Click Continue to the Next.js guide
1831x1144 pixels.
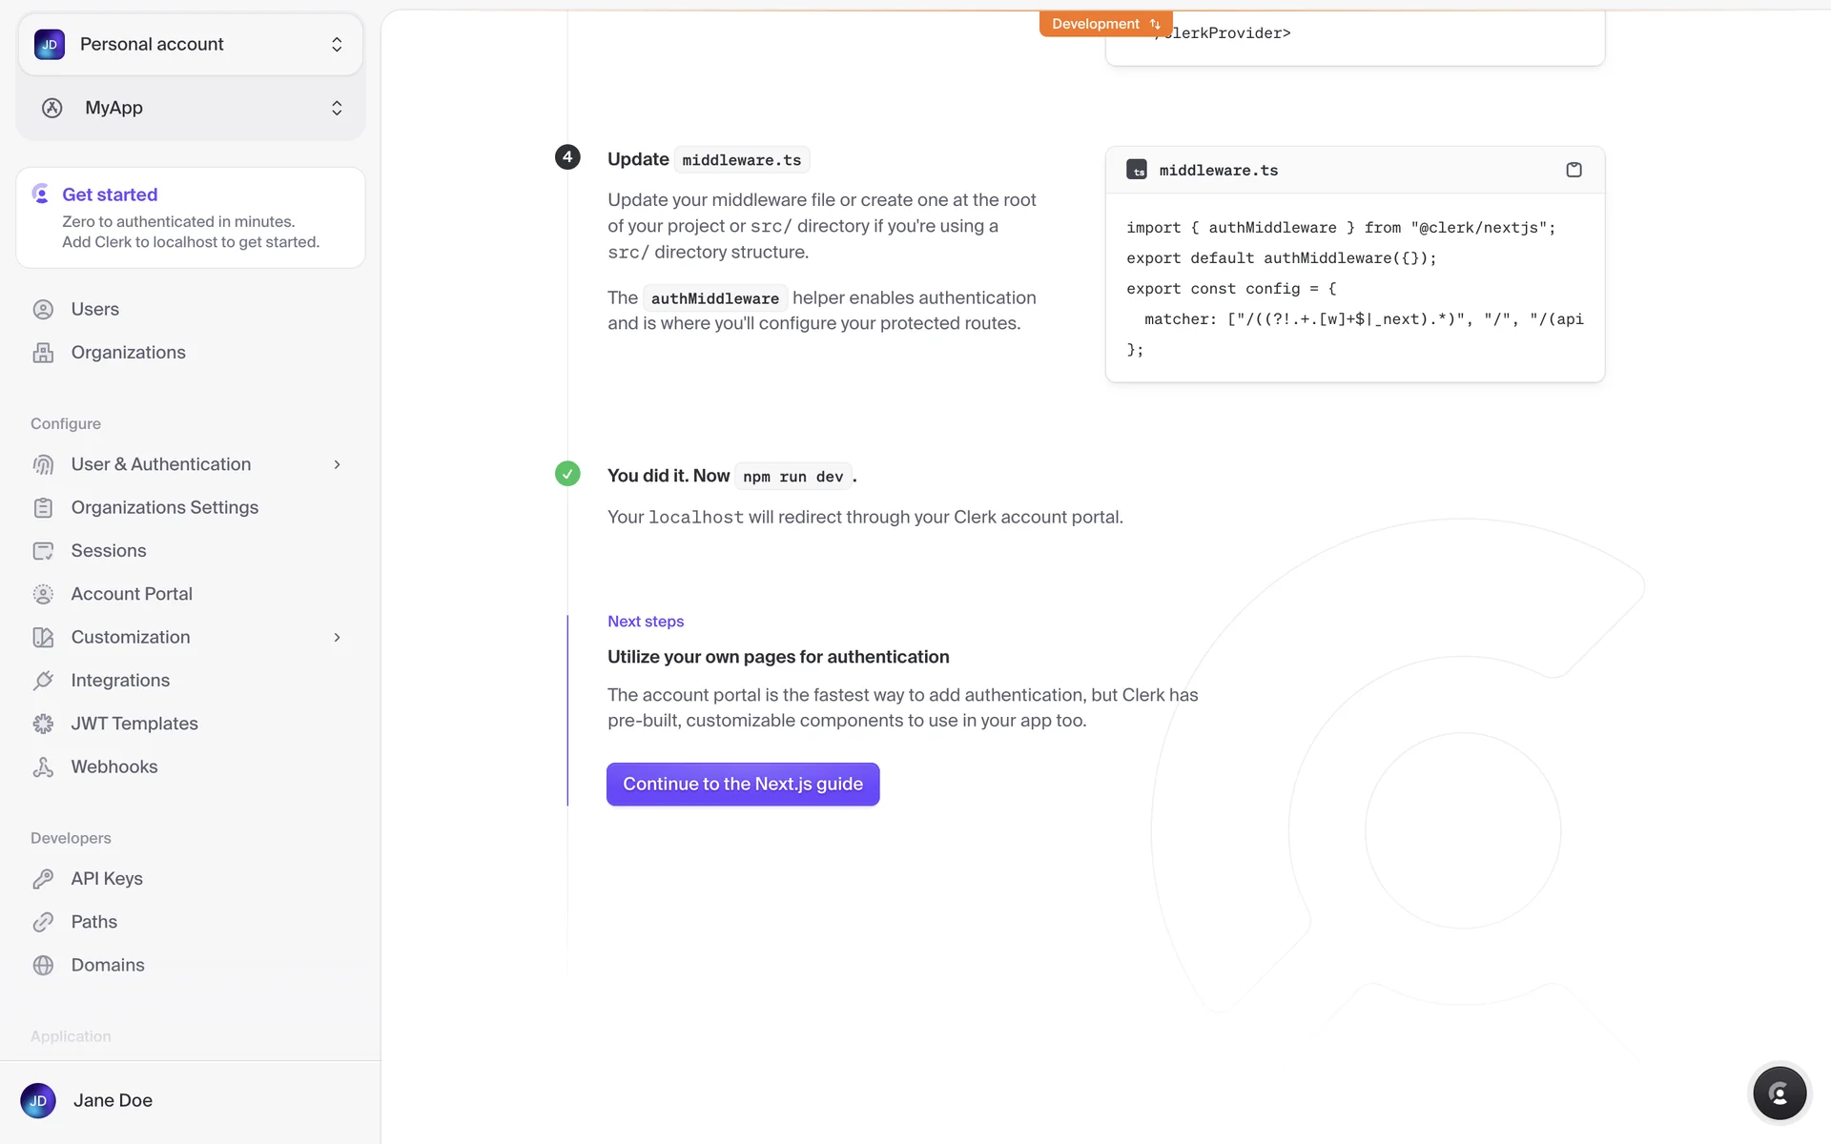[742, 784]
